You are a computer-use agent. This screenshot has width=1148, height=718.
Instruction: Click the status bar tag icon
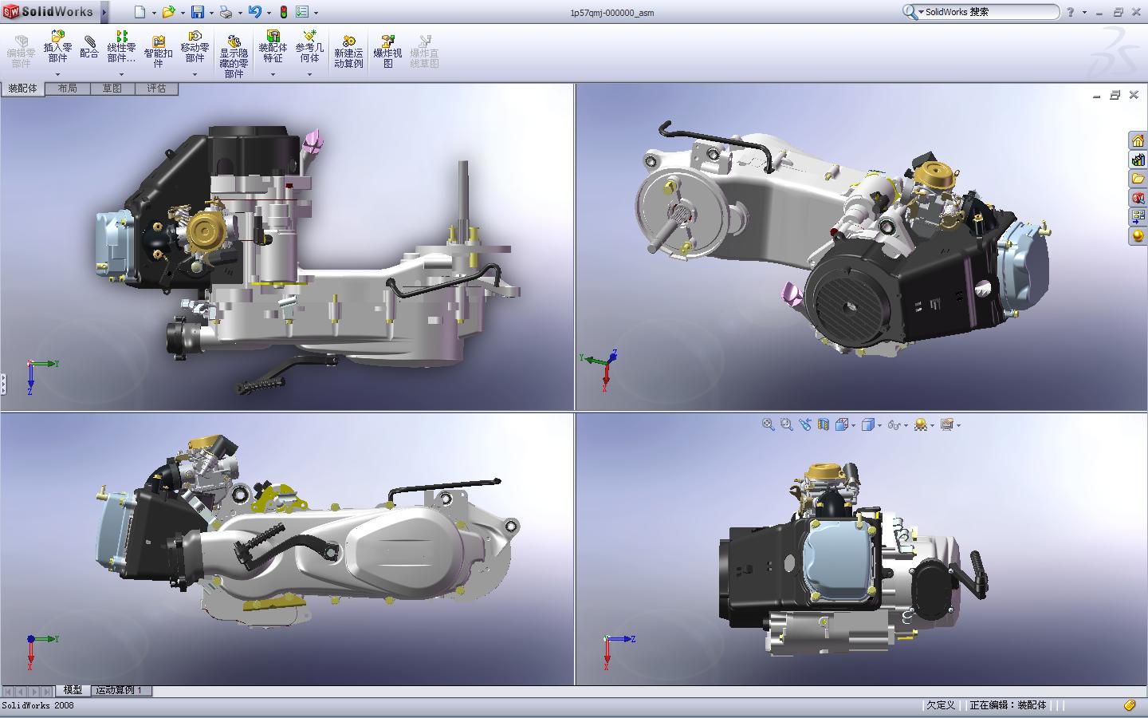click(1130, 705)
